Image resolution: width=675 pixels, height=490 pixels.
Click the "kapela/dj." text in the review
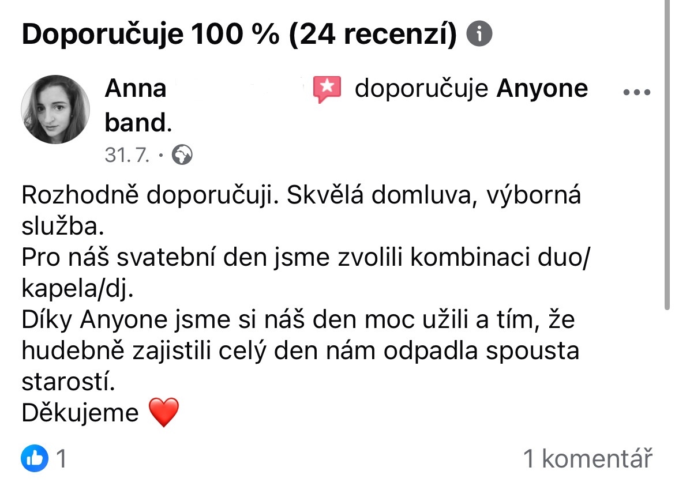point(77,288)
